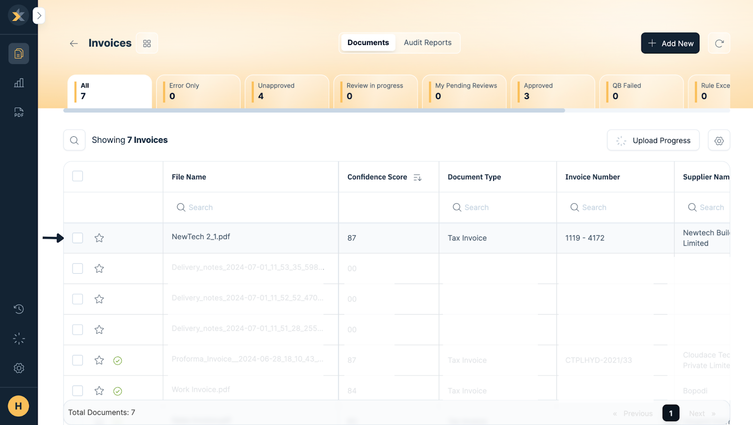This screenshot has height=425, width=753.
Task: Open the user profile avatar H
Action: 18,406
